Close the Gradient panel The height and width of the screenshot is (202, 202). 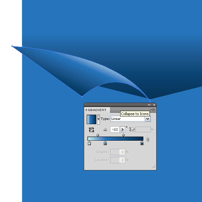(x=154, y=105)
